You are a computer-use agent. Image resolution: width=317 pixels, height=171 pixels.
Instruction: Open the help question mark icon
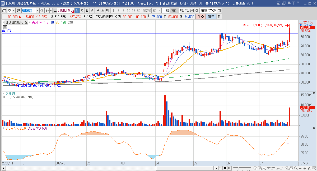pyautogui.click(x=298, y=3)
